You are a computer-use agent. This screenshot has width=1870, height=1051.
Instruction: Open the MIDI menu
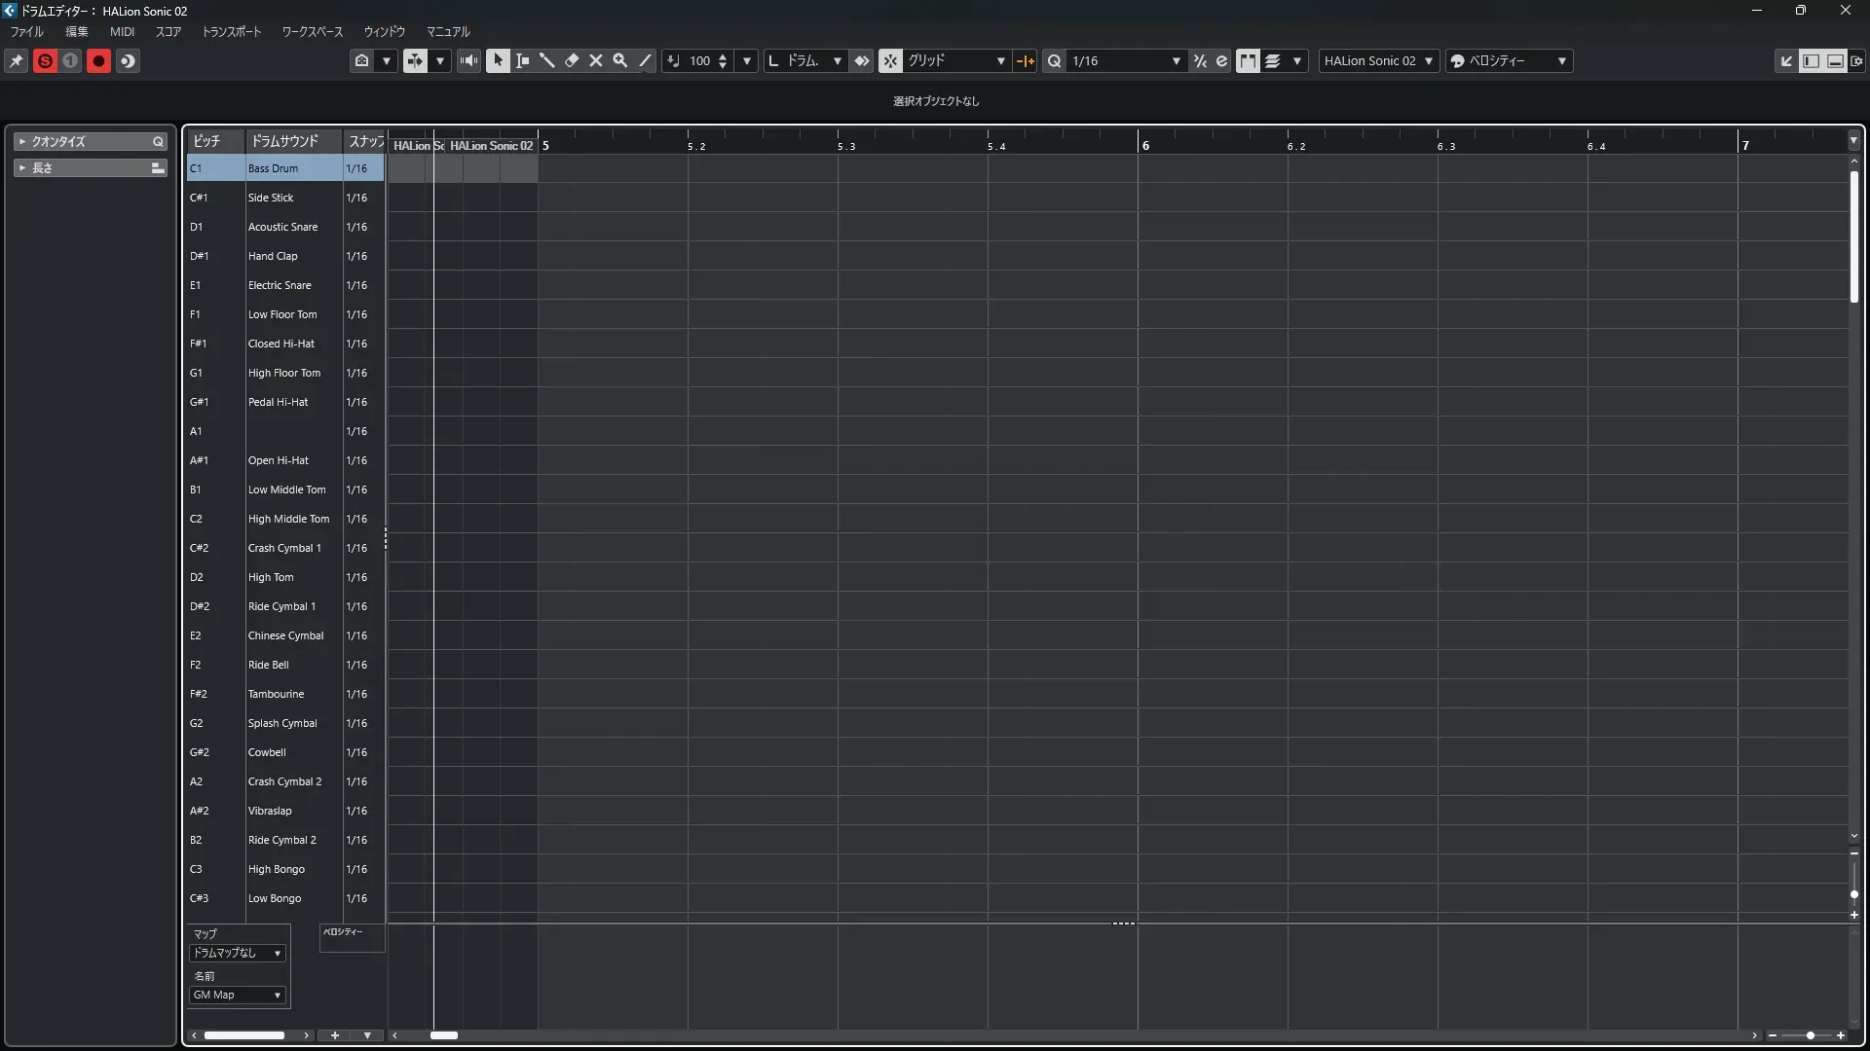click(122, 31)
